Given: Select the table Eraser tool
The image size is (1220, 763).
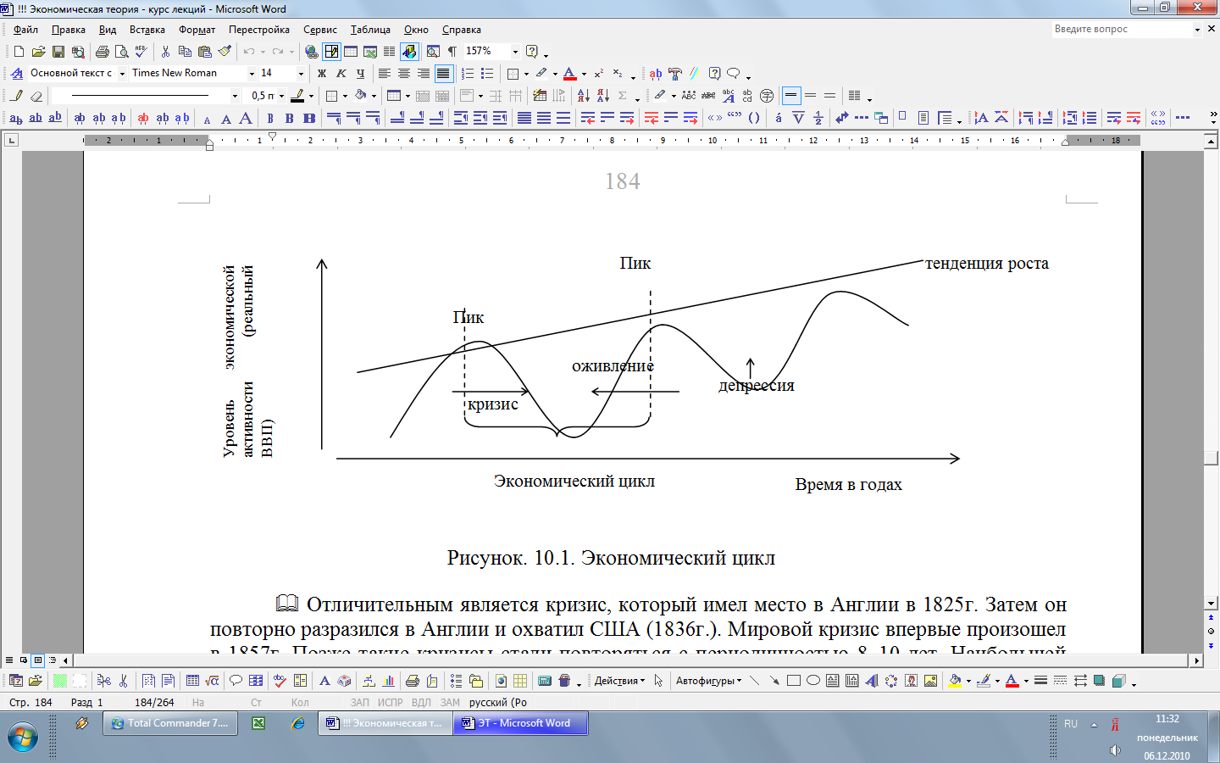Looking at the screenshot, I should click(36, 96).
